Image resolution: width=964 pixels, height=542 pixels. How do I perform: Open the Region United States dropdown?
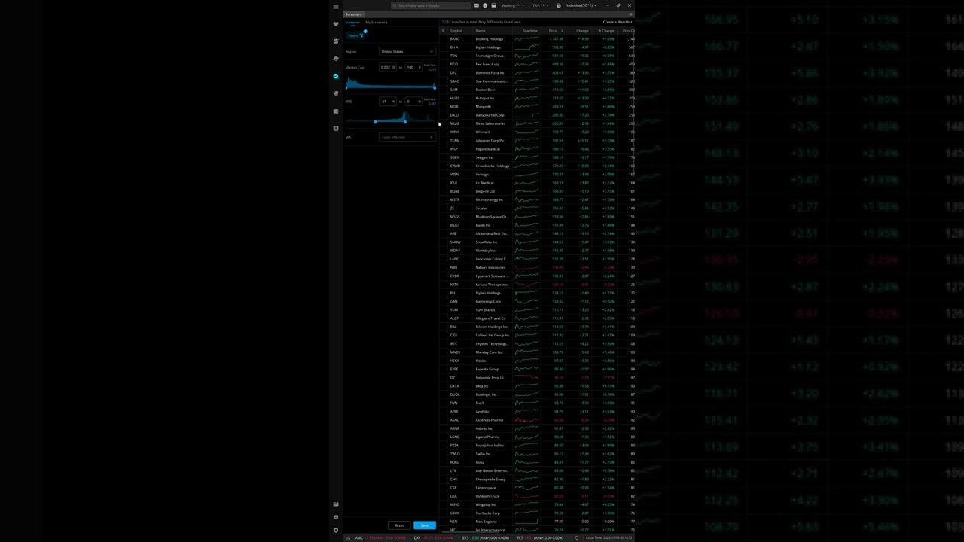tap(407, 51)
